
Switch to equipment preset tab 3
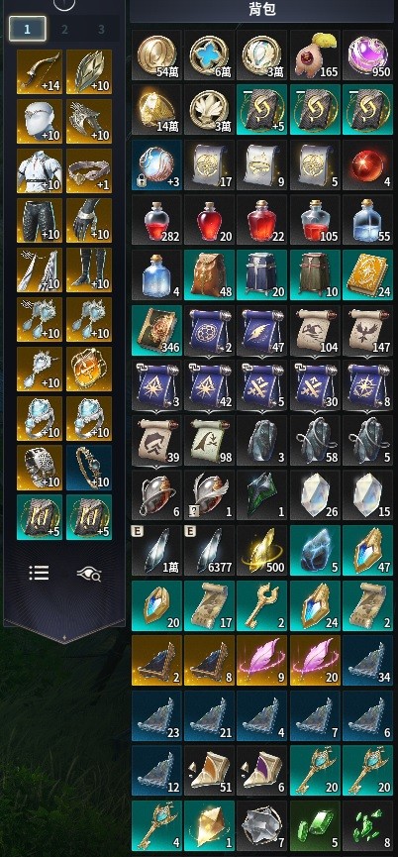(101, 30)
